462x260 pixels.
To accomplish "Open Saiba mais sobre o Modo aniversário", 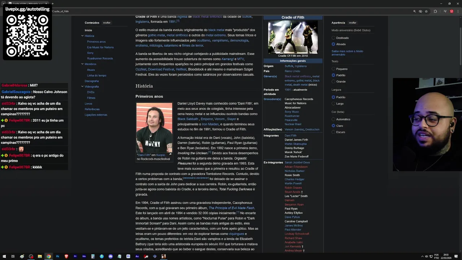I will coord(347,53).
